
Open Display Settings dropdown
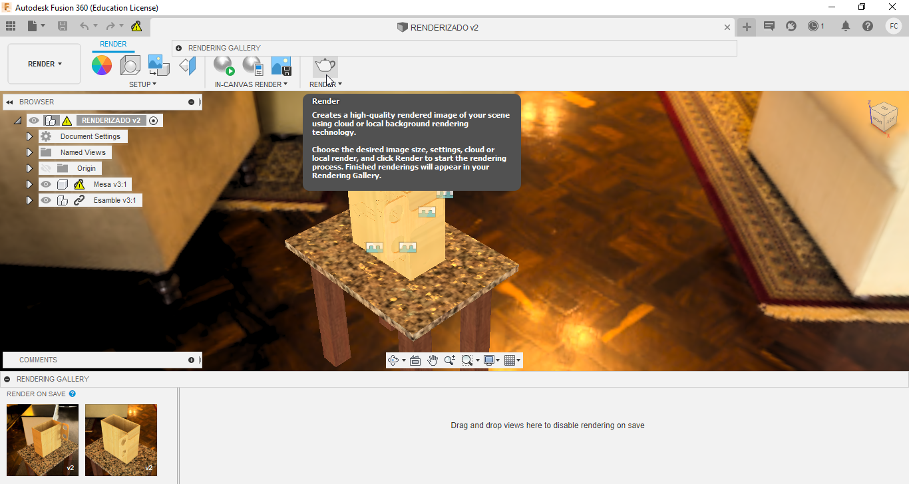pyautogui.click(x=492, y=360)
